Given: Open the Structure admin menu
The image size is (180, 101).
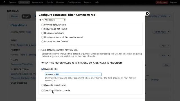Looking at the screenshot, I should (24, 2).
